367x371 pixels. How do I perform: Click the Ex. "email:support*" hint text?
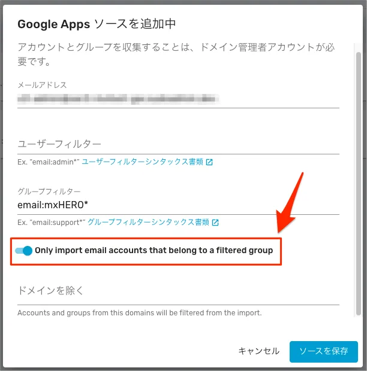tap(52, 223)
